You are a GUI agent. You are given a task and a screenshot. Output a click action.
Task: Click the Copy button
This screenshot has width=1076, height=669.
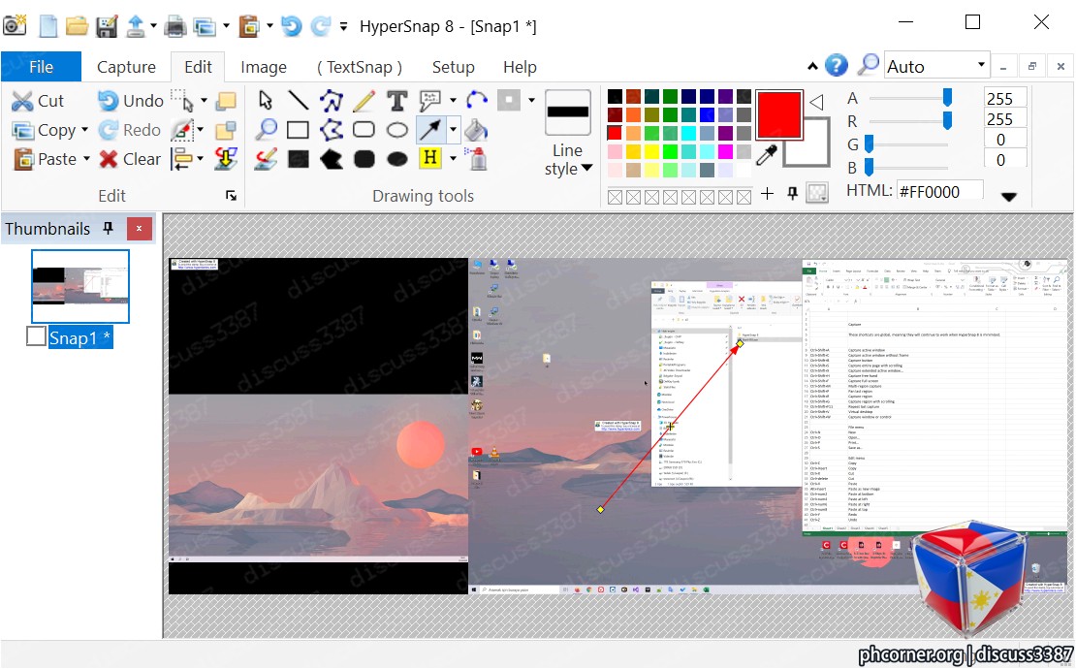tap(44, 130)
